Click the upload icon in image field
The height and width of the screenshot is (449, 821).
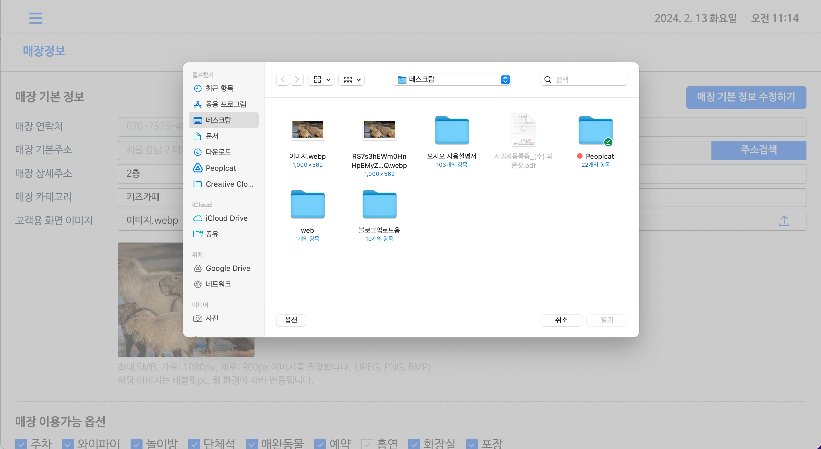(784, 221)
